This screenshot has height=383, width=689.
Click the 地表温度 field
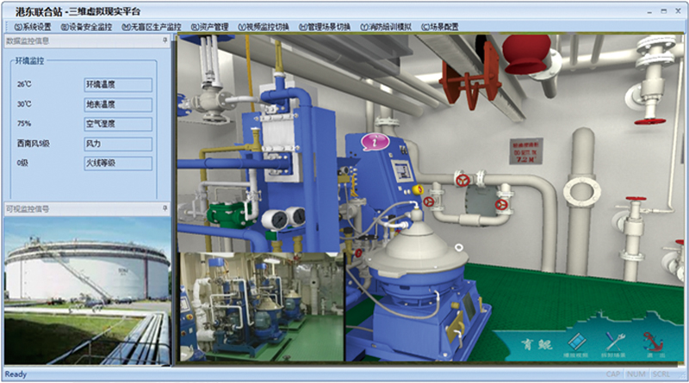point(117,104)
